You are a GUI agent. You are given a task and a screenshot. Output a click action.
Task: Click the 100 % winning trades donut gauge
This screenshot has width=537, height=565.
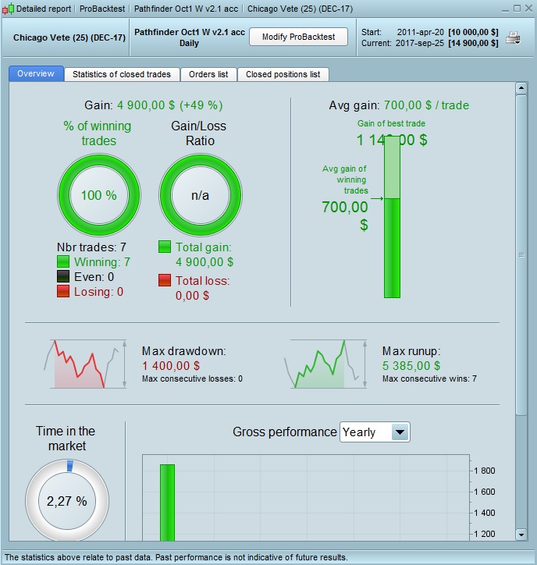(99, 195)
